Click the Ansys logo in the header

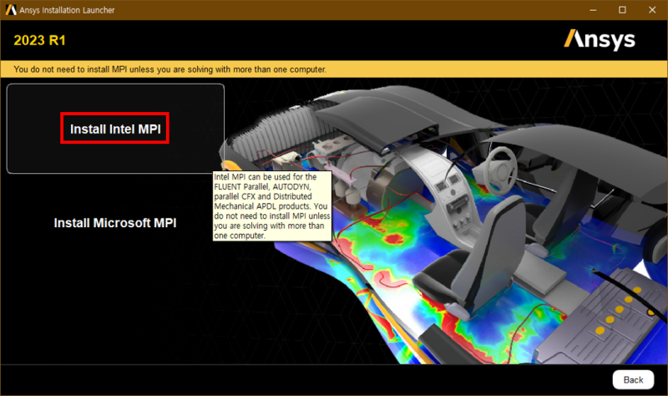tap(600, 39)
